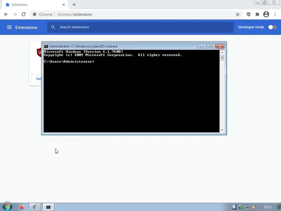Restore down the Chrome window
This screenshot has height=211, width=281.
click(265, 2)
